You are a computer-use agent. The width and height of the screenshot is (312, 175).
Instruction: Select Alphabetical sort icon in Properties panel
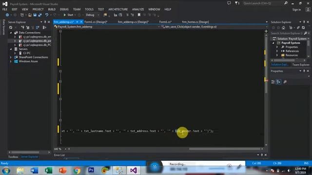[278, 82]
